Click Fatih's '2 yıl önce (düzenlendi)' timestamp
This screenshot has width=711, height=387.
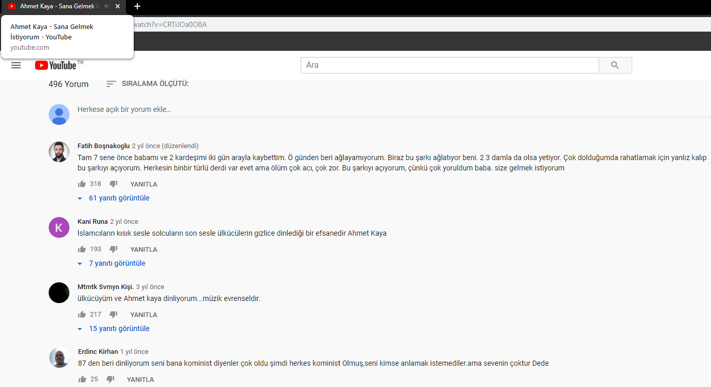[x=165, y=146]
